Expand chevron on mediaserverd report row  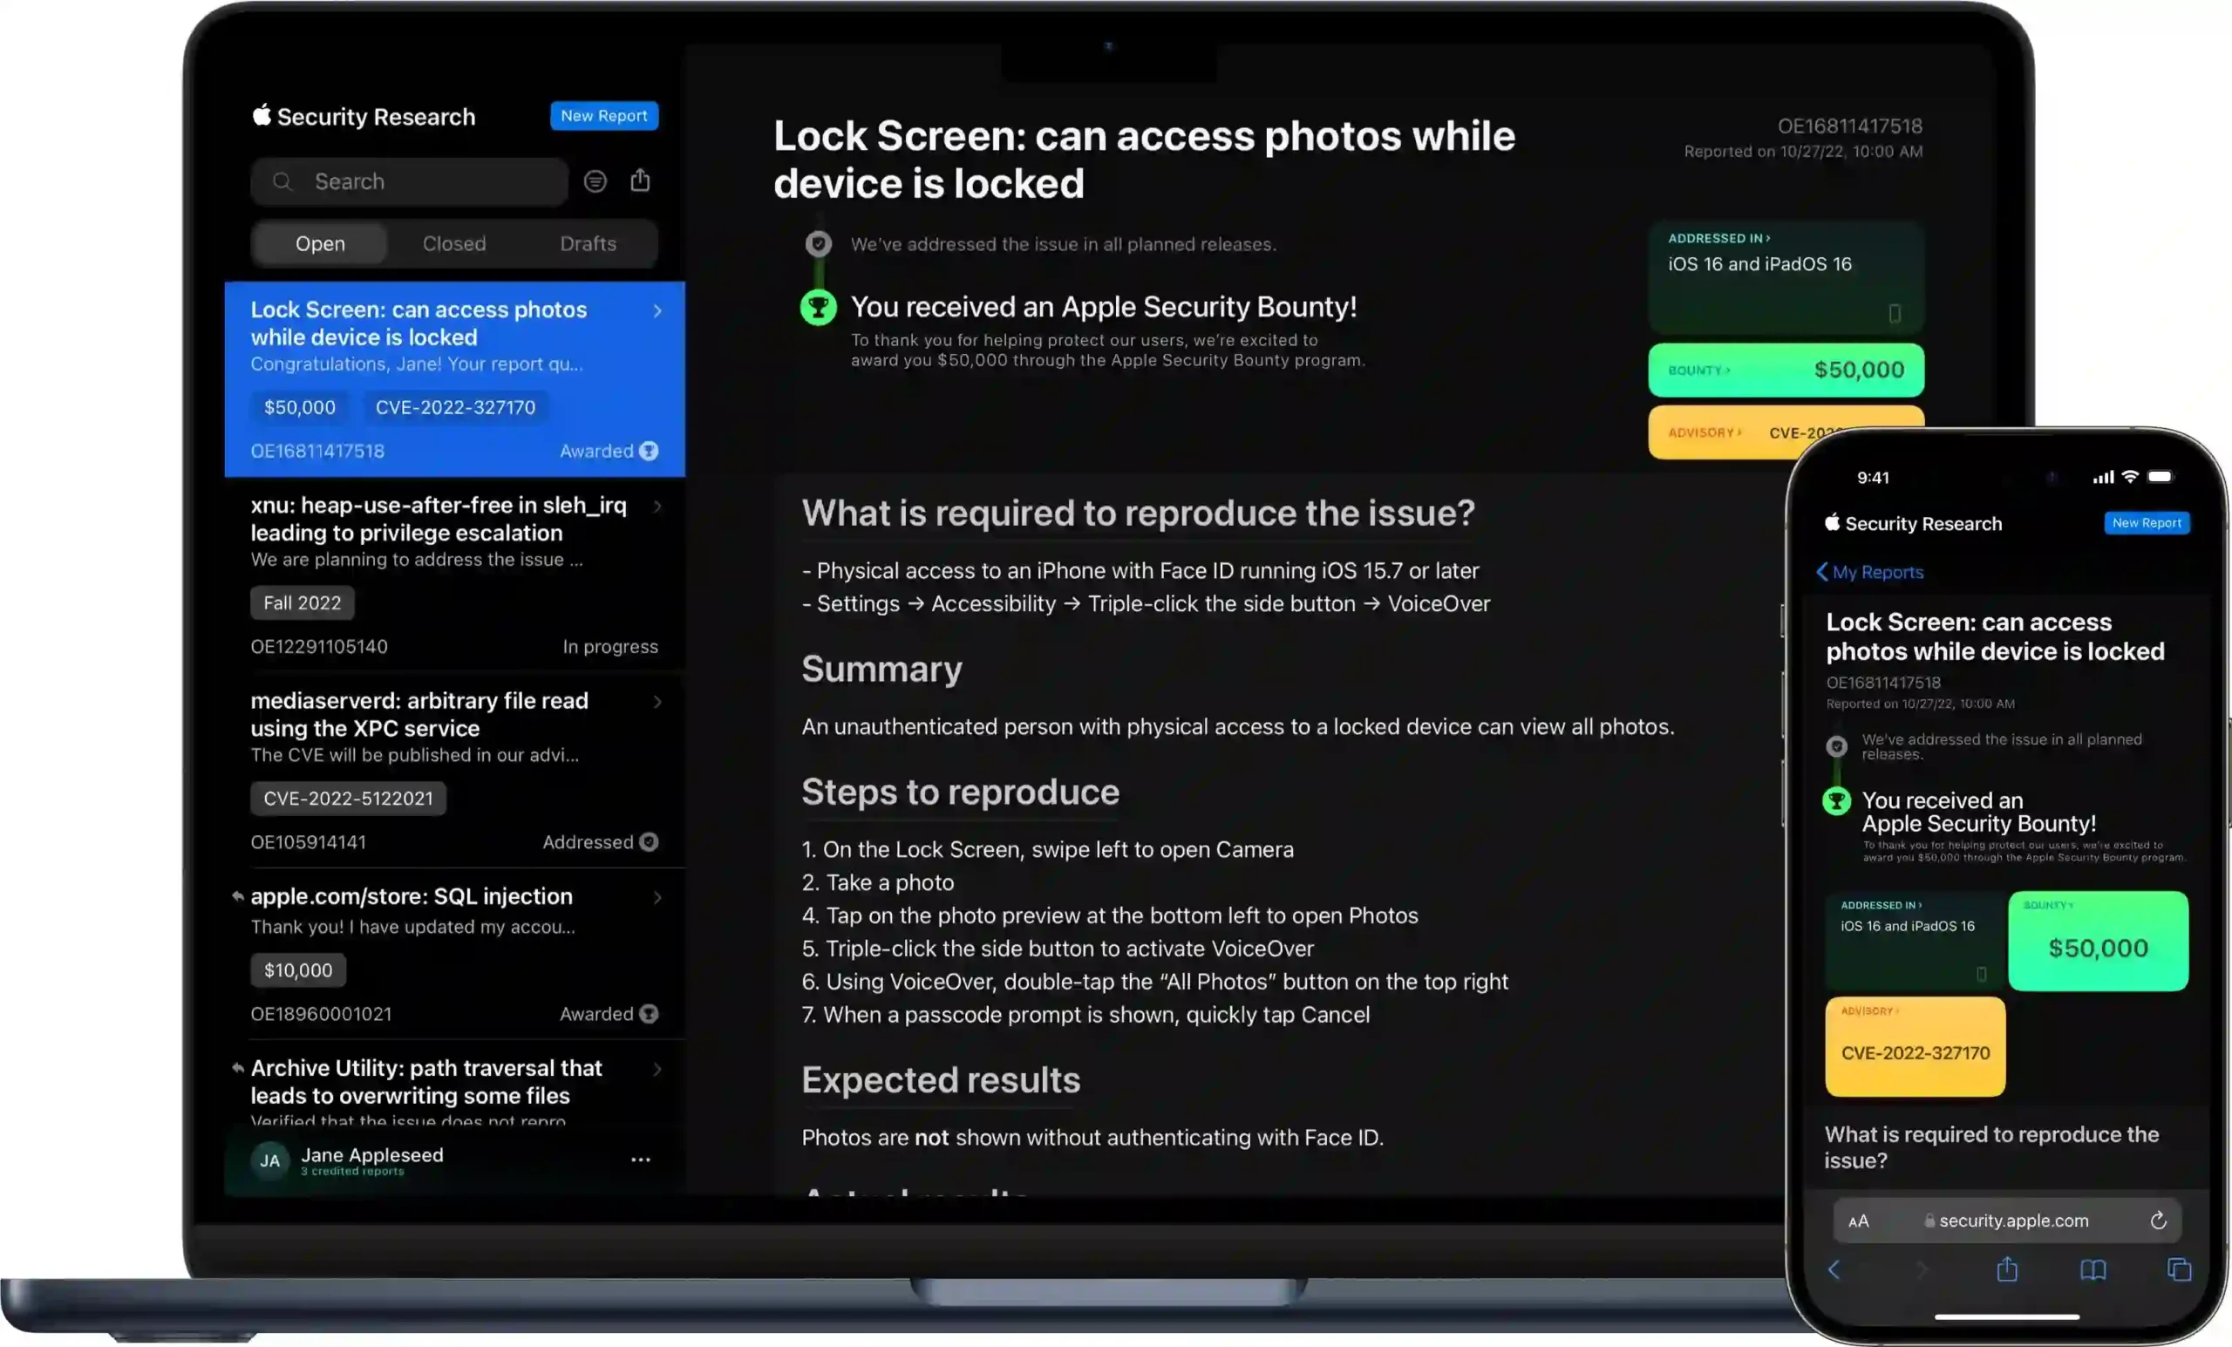[657, 702]
